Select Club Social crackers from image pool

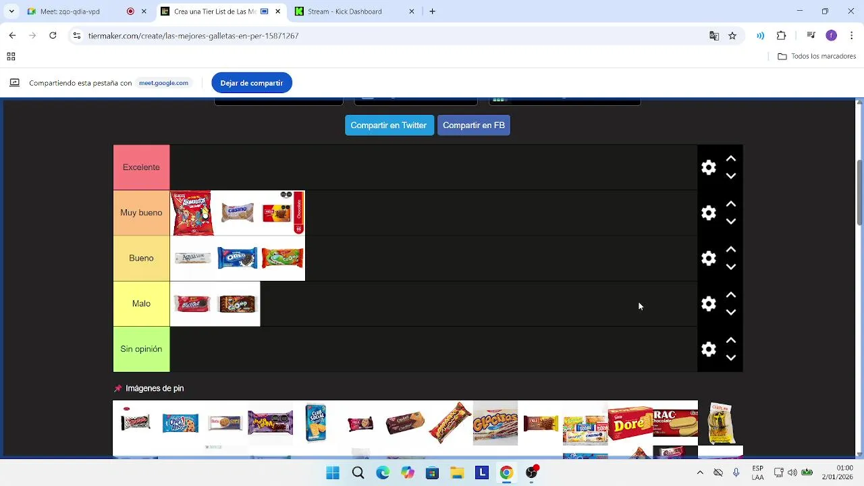click(x=315, y=423)
